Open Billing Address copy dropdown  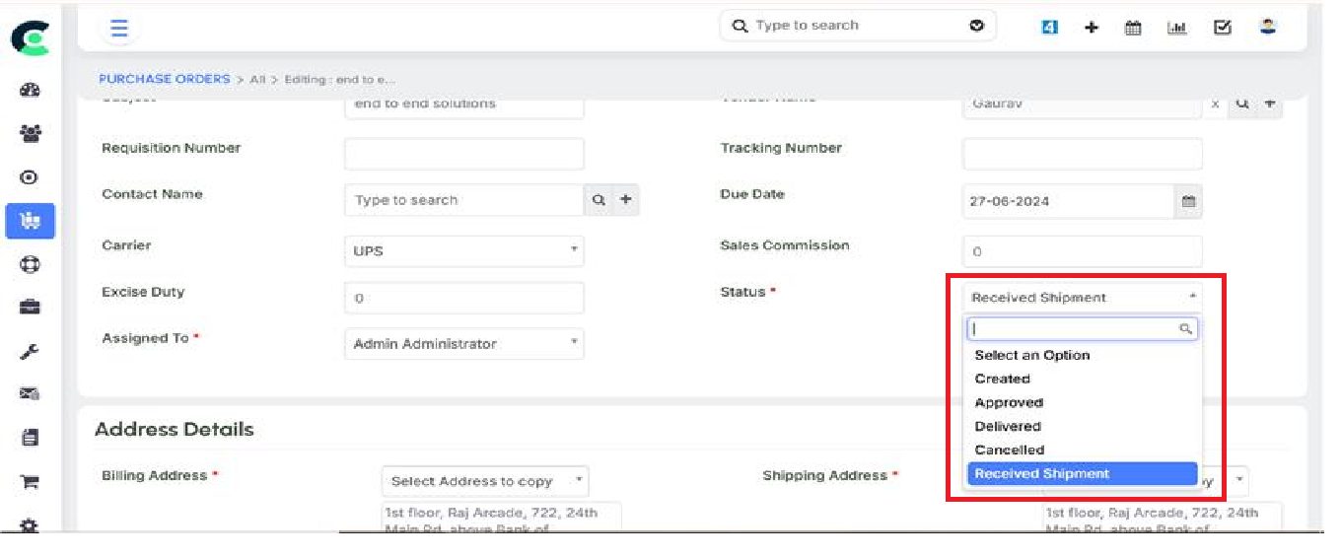click(484, 481)
